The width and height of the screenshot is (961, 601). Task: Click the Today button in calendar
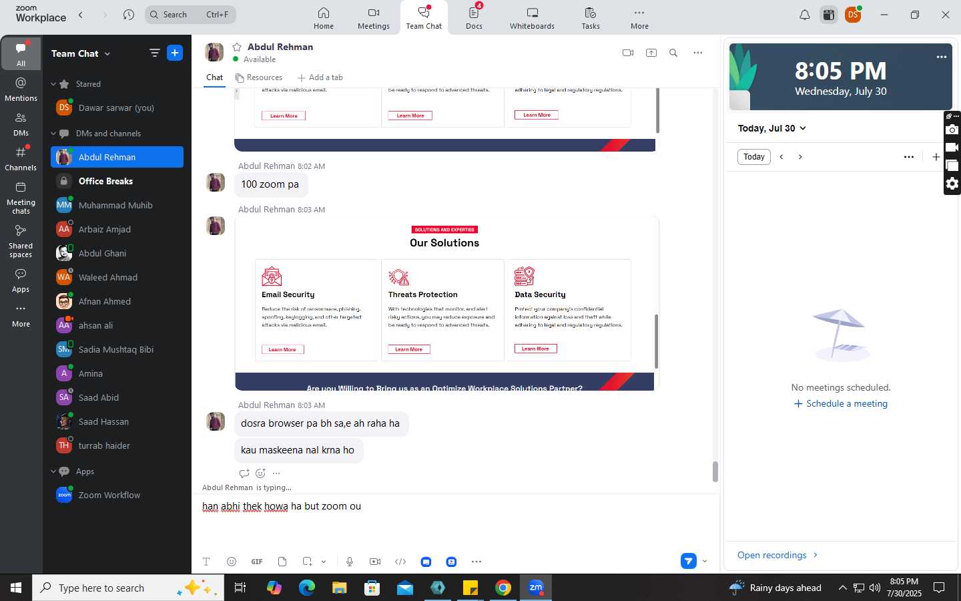pyautogui.click(x=754, y=157)
